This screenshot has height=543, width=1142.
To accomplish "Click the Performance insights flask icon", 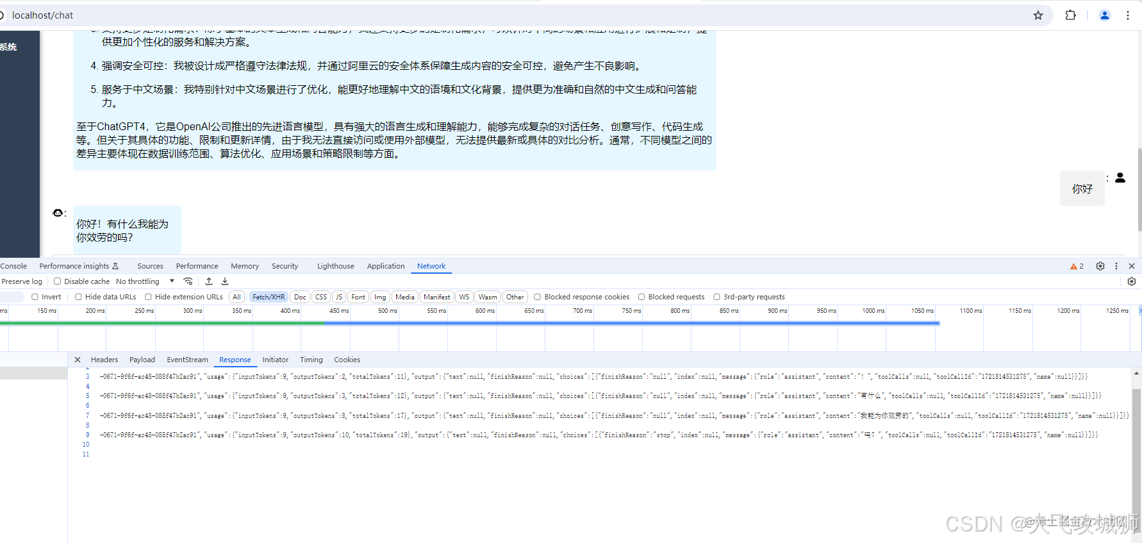I will (115, 266).
